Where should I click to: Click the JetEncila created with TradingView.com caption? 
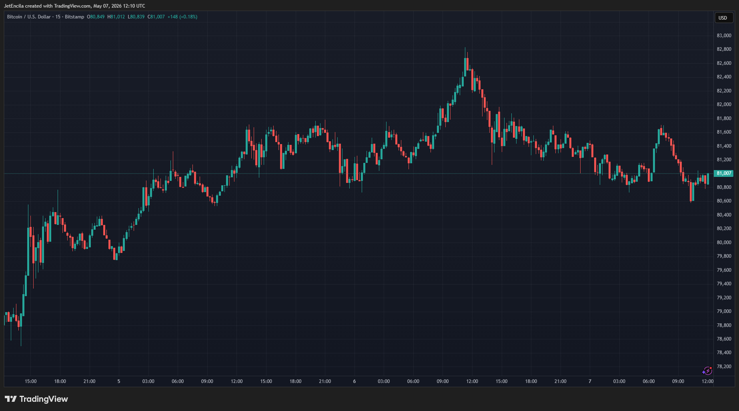tap(74, 6)
